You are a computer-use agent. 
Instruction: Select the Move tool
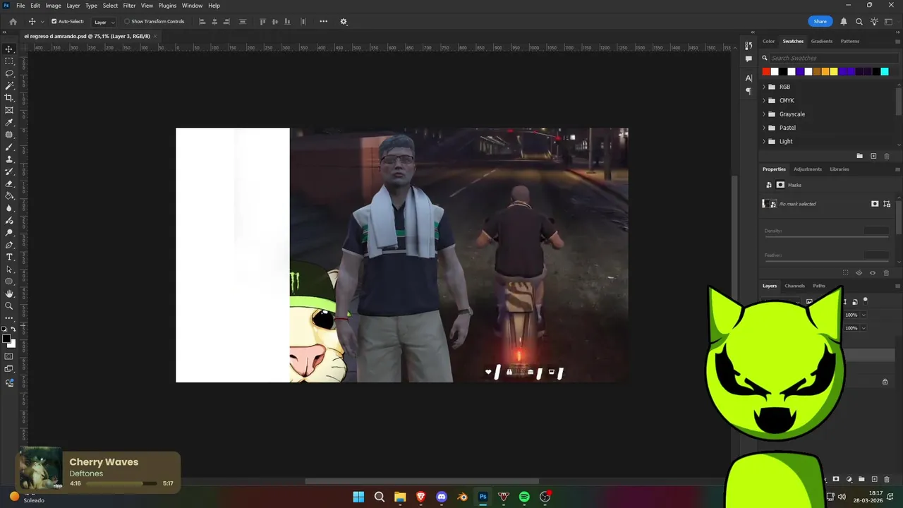pyautogui.click(x=9, y=49)
